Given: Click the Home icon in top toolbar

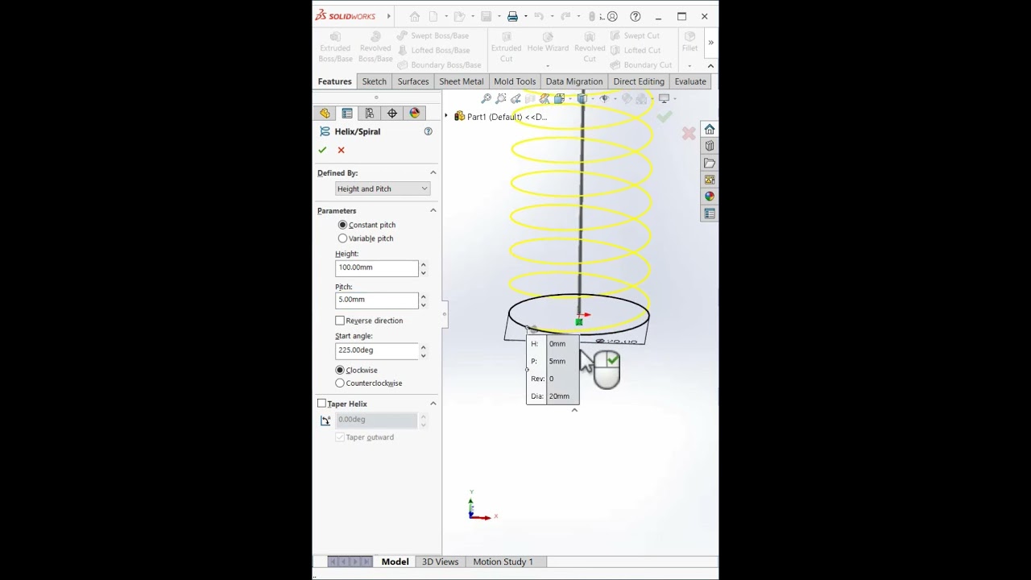Looking at the screenshot, I should 414,16.
